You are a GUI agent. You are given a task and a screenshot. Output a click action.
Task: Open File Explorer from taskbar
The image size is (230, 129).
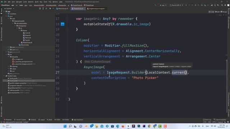[x=97, y=126]
